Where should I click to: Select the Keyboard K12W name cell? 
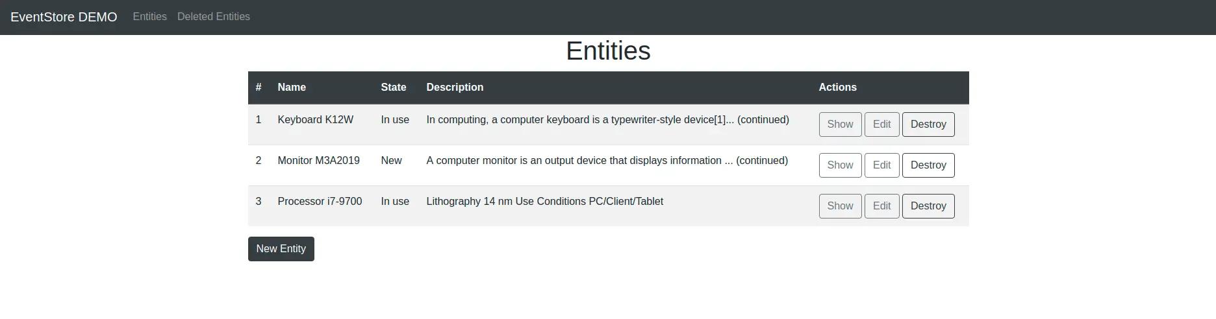click(x=315, y=120)
